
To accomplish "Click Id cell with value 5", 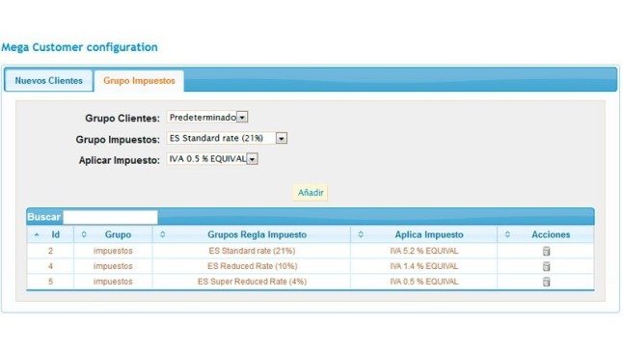I will click(x=50, y=282).
